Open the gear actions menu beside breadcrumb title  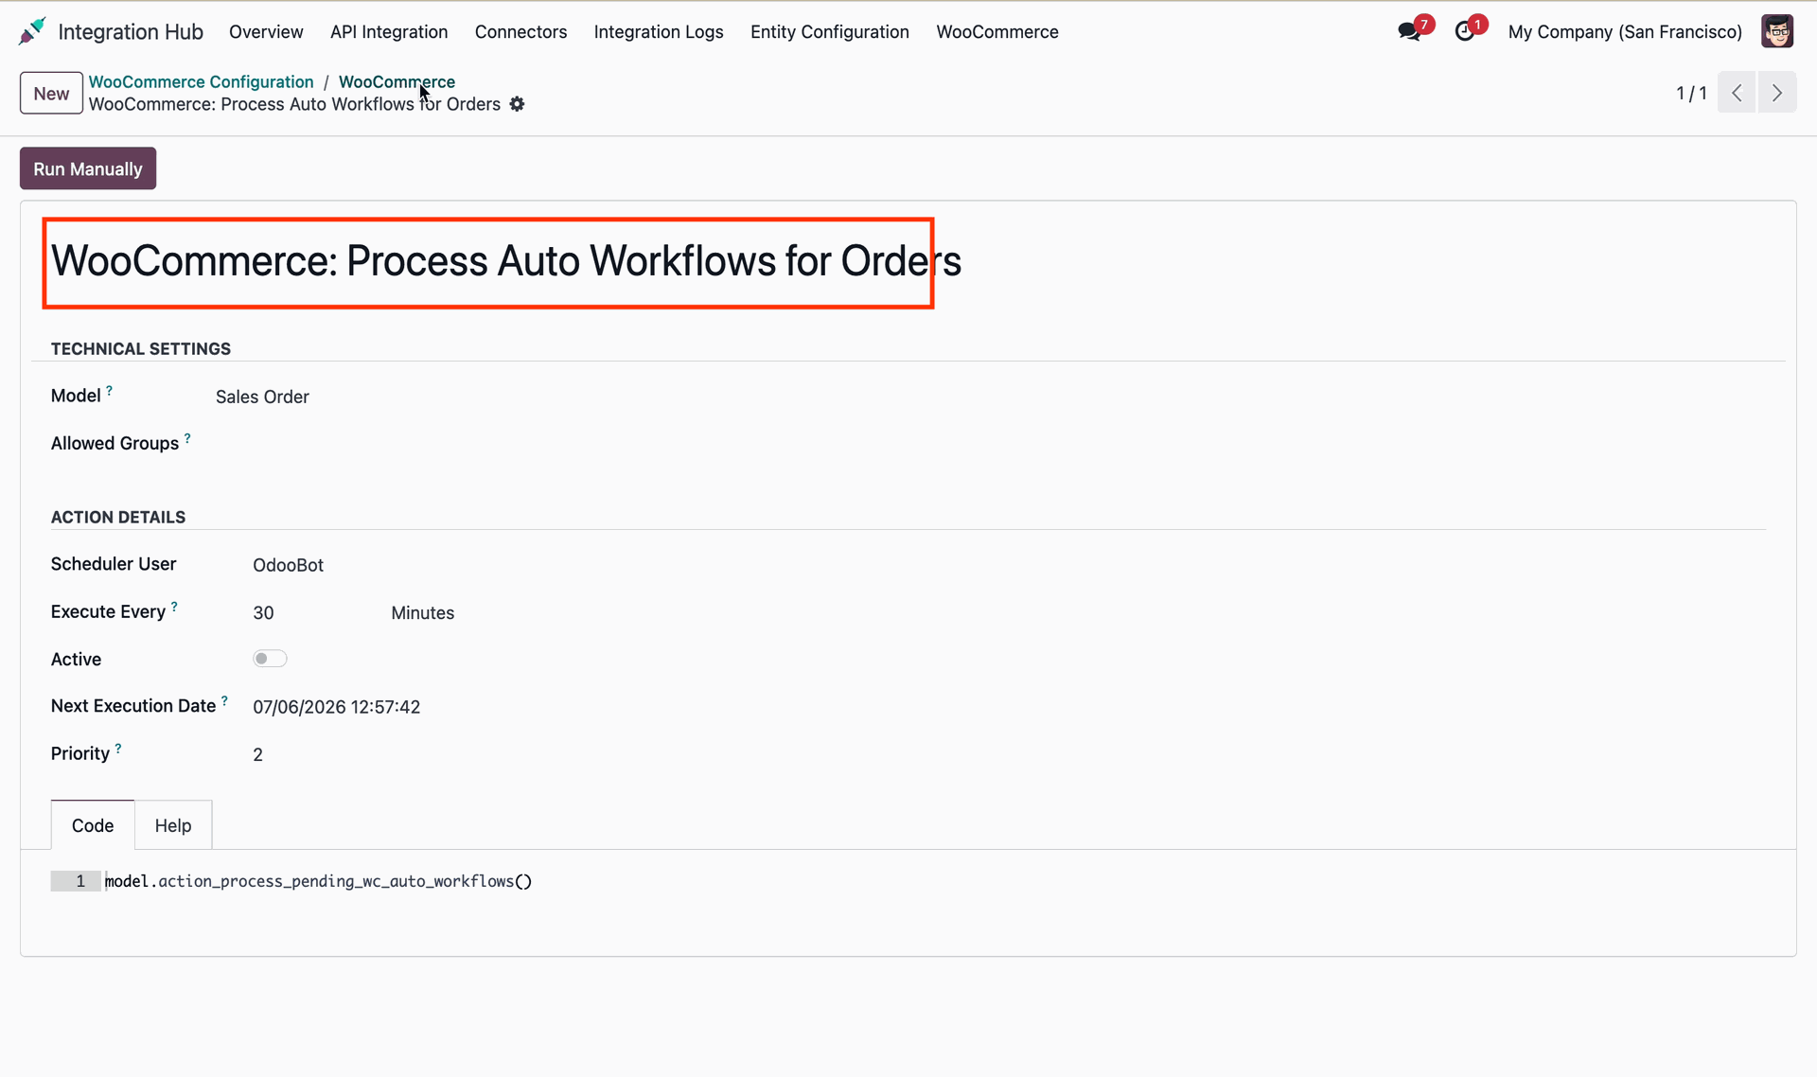click(x=517, y=104)
